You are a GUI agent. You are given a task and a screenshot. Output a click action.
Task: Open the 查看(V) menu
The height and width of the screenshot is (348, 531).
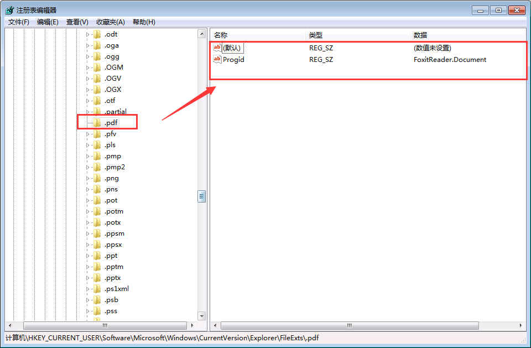coord(77,22)
